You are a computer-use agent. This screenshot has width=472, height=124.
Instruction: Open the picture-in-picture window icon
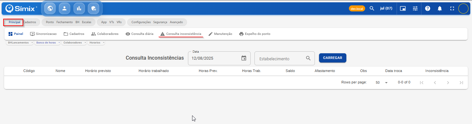pos(403,9)
